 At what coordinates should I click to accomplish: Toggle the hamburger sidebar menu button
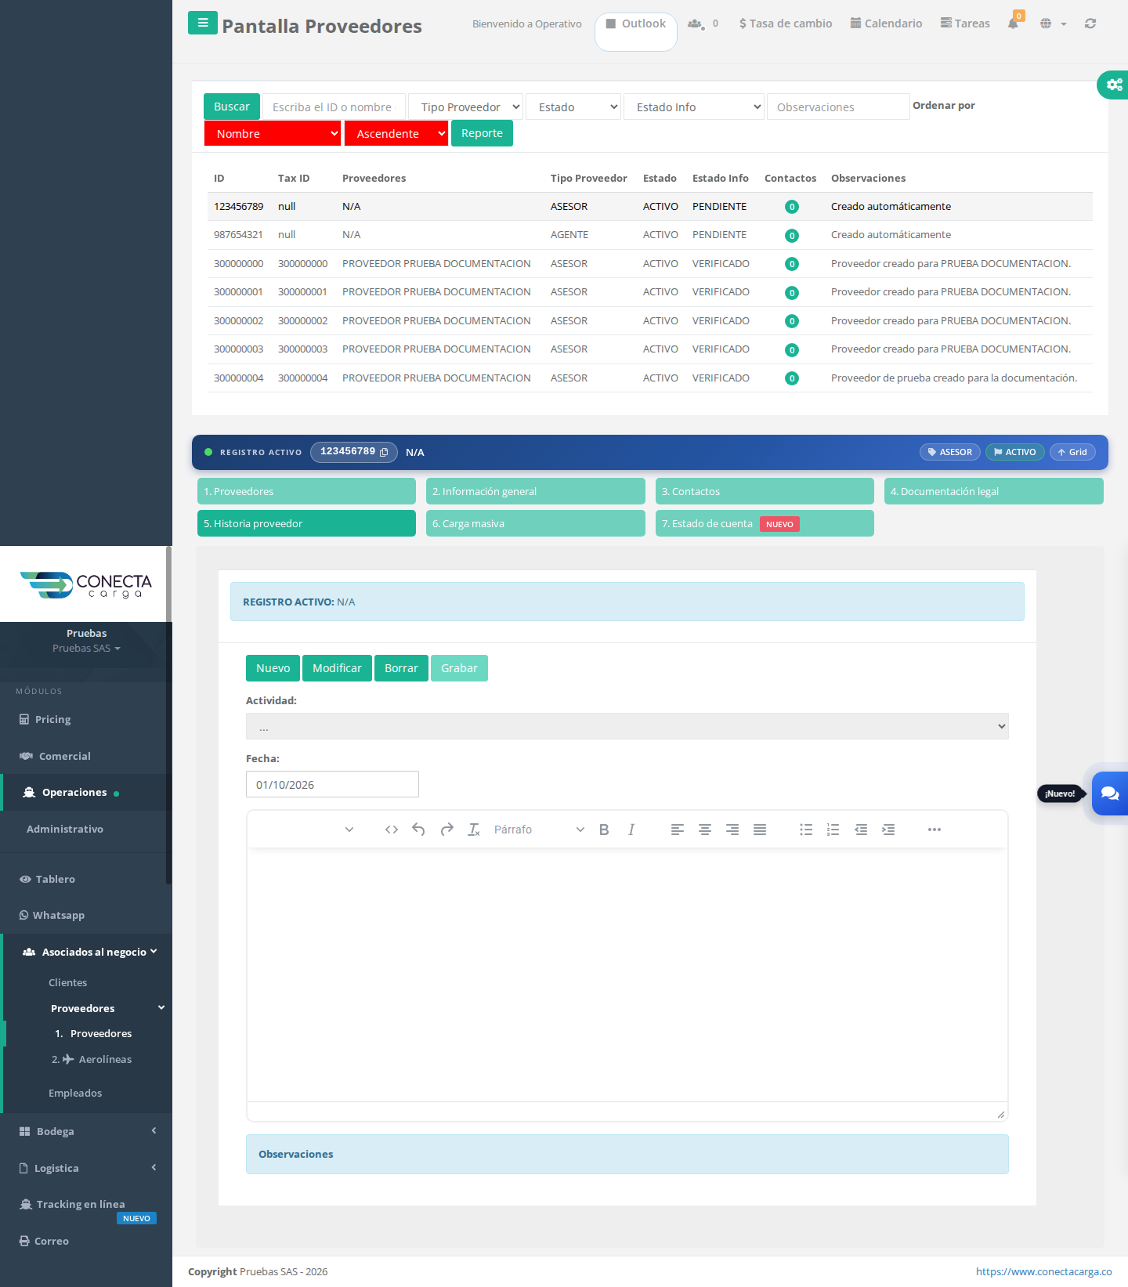tap(203, 23)
